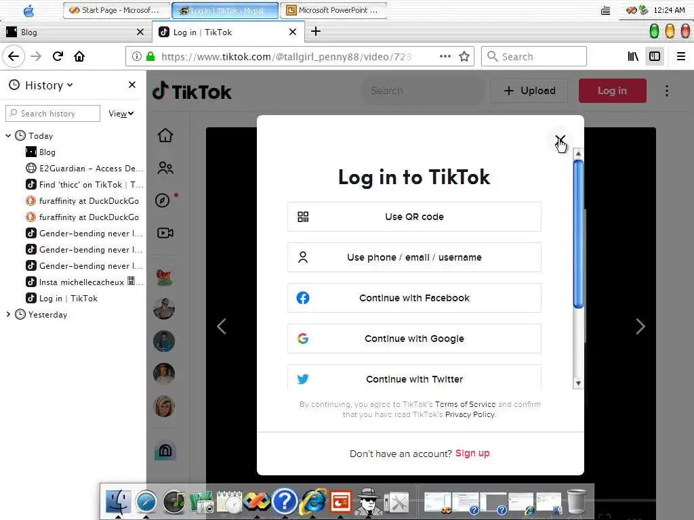
Task: Open the Library toolbar icon
Action: click(x=633, y=57)
